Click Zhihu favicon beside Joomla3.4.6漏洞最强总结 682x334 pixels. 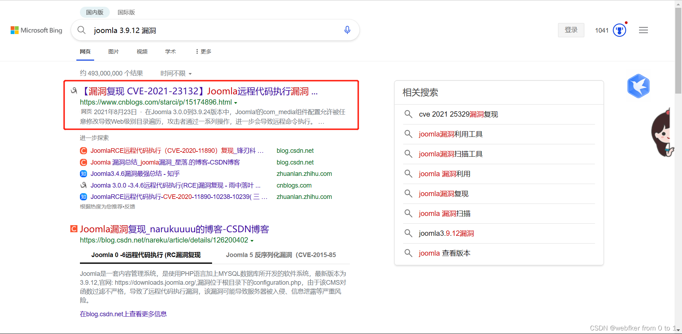click(x=83, y=174)
